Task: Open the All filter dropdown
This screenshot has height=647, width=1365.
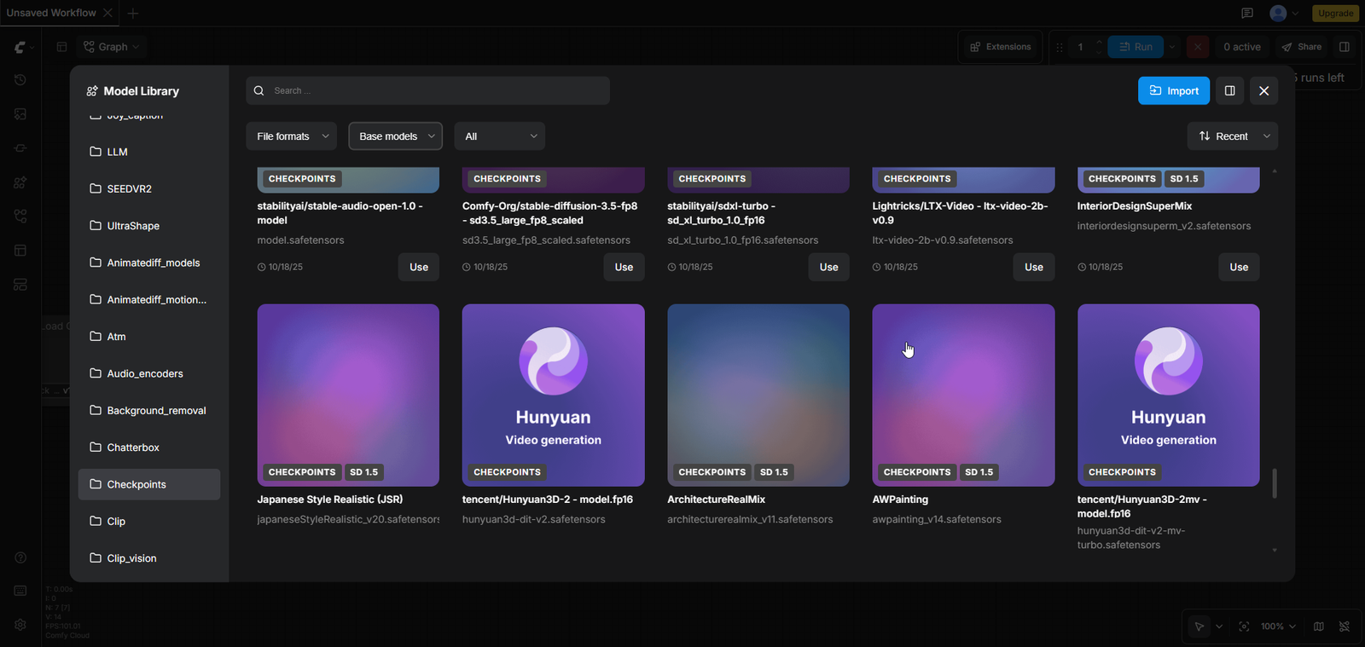Action: [500, 136]
